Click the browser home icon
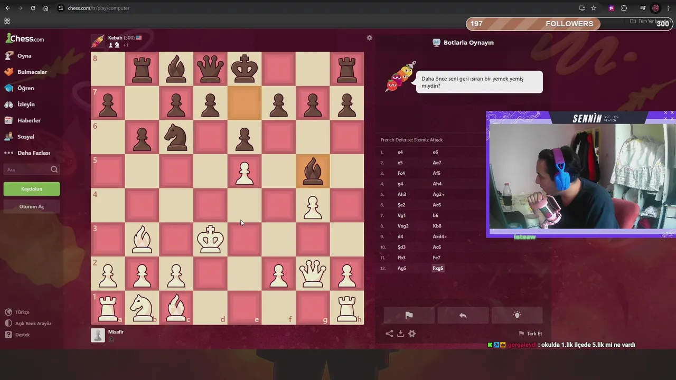The image size is (676, 380). pos(45,8)
